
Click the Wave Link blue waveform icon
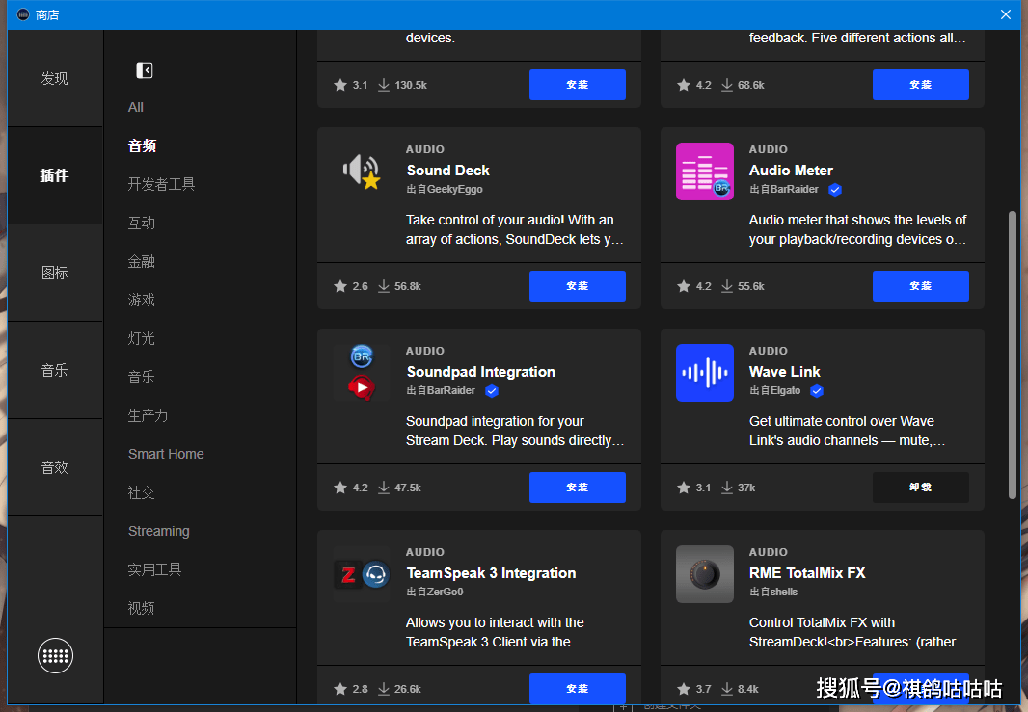(x=705, y=373)
